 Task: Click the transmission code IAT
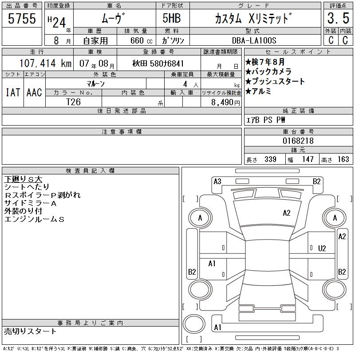[13, 92]
